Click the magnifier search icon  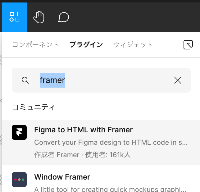25,80
